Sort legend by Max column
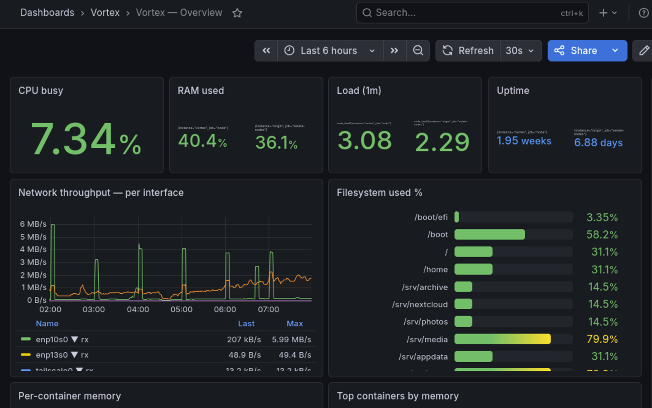The image size is (652, 408). pyautogui.click(x=295, y=324)
